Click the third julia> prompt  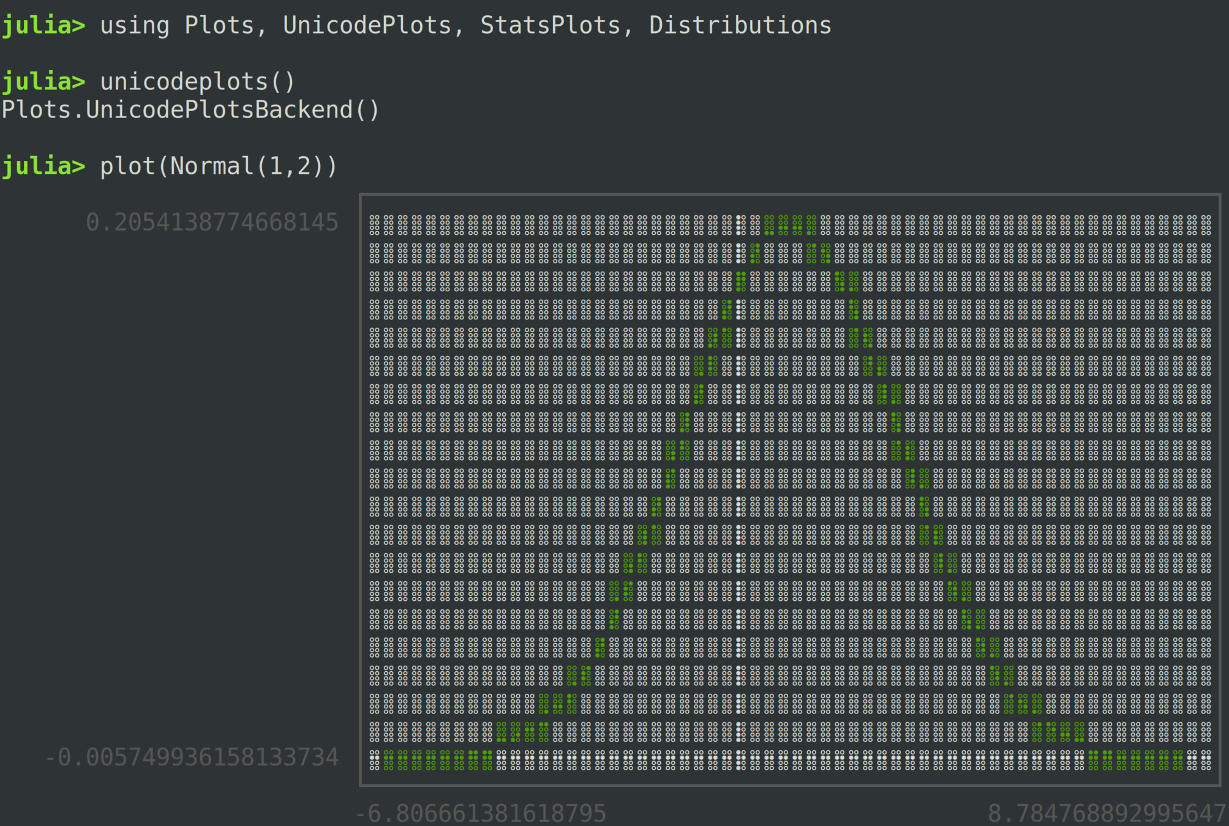point(43,166)
